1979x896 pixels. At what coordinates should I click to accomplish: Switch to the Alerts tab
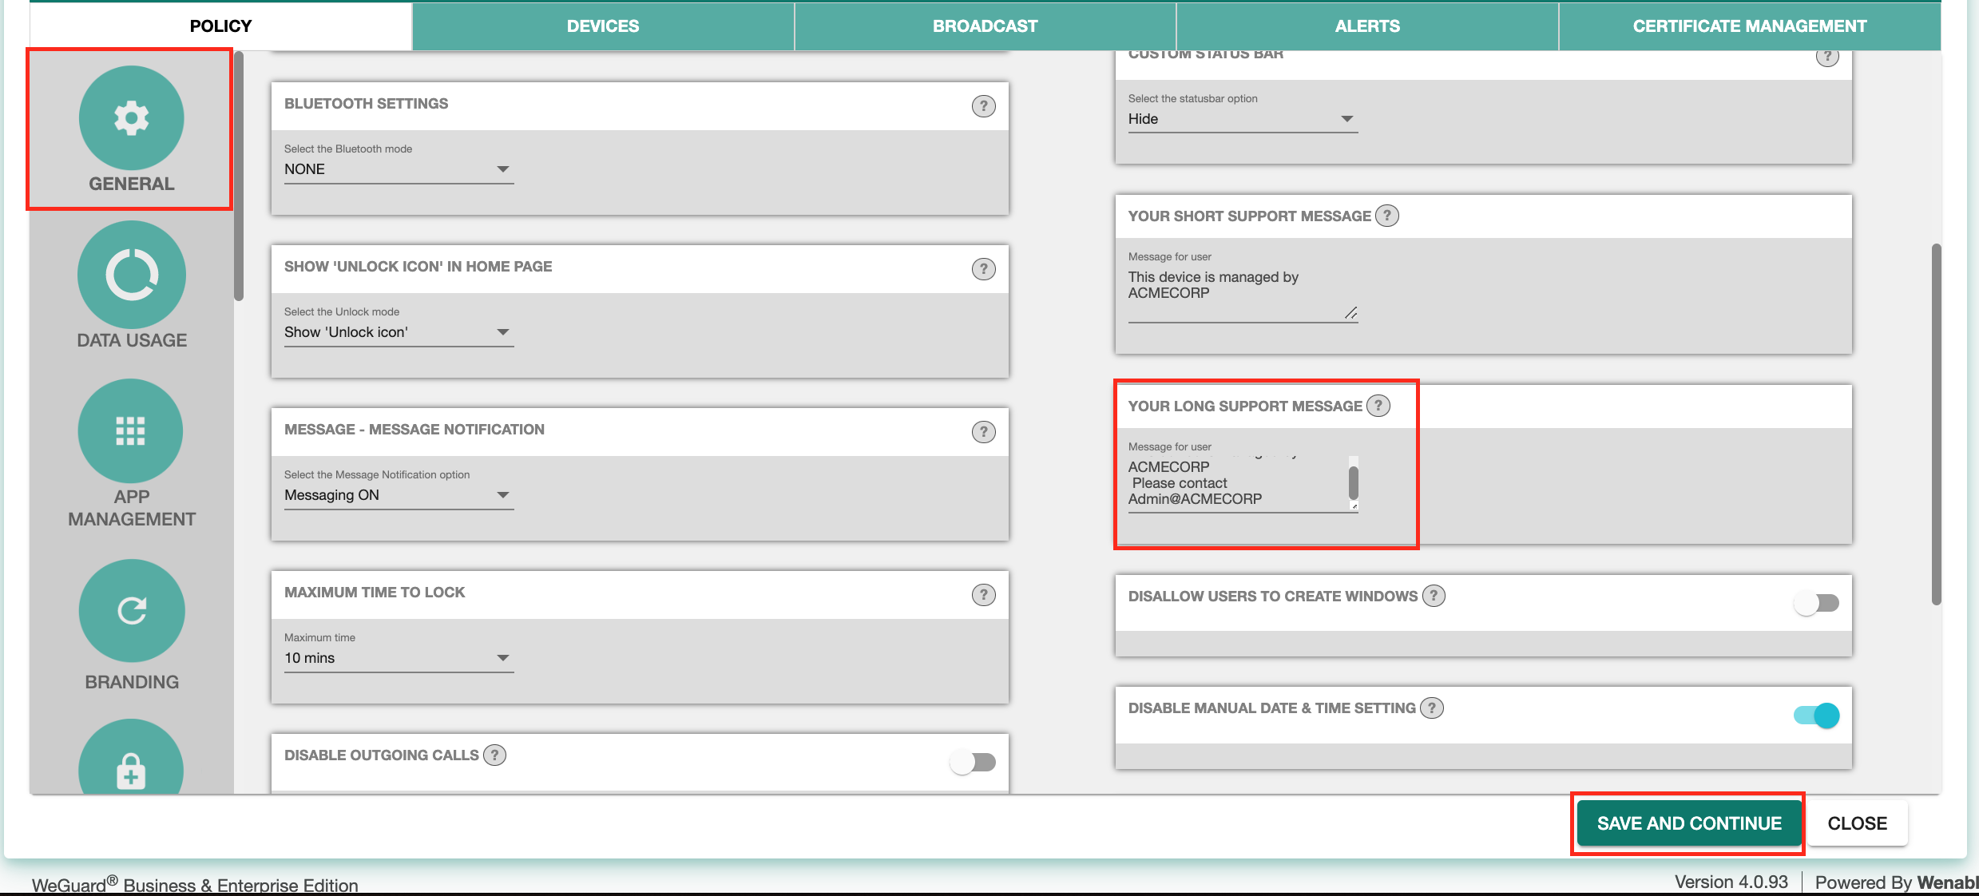tap(1367, 26)
